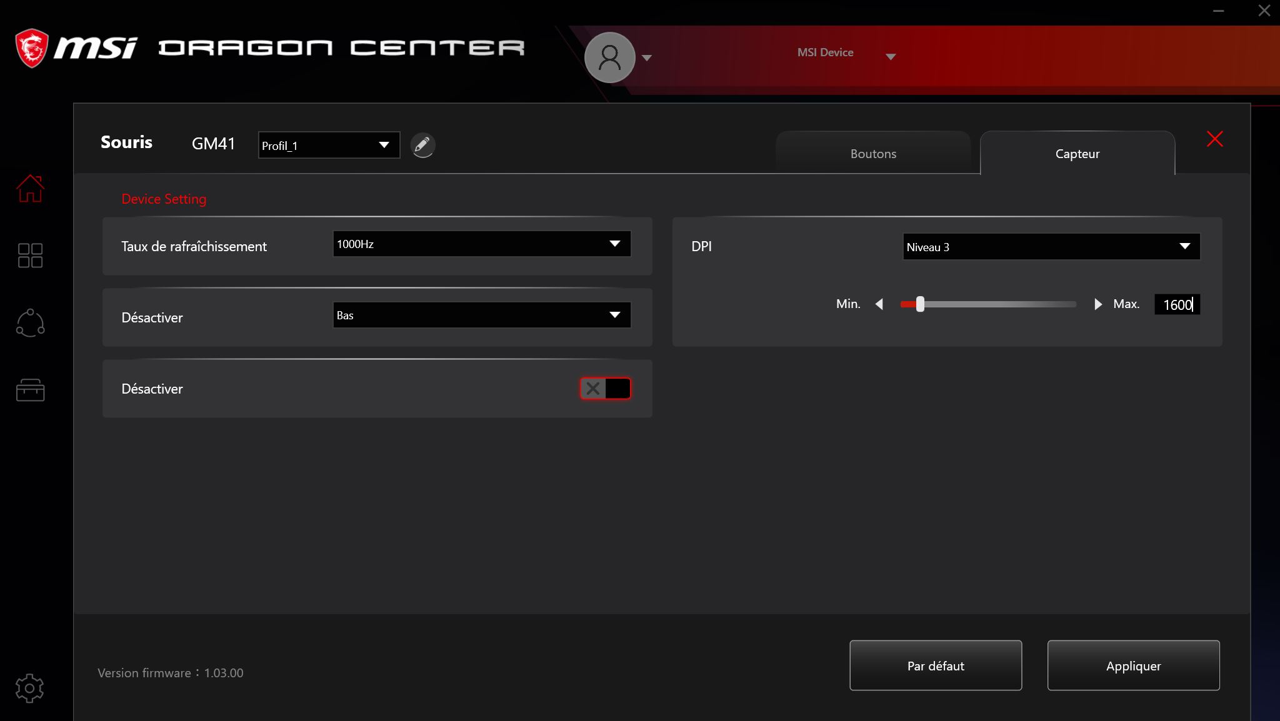Edit the profile name with the pencil icon
Image resolution: width=1280 pixels, height=721 pixels.
point(422,145)
